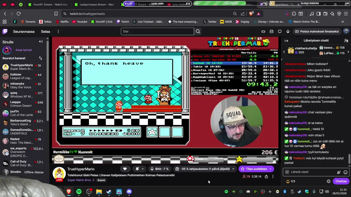Open the Bits diamond icon in top bar
The image size is (351, 197).
[288, 31]
